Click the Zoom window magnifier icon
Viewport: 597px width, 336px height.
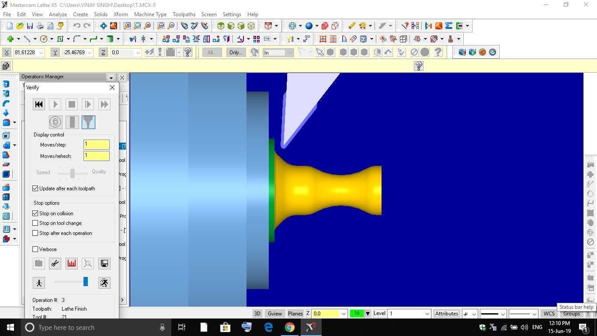(127, 26)
